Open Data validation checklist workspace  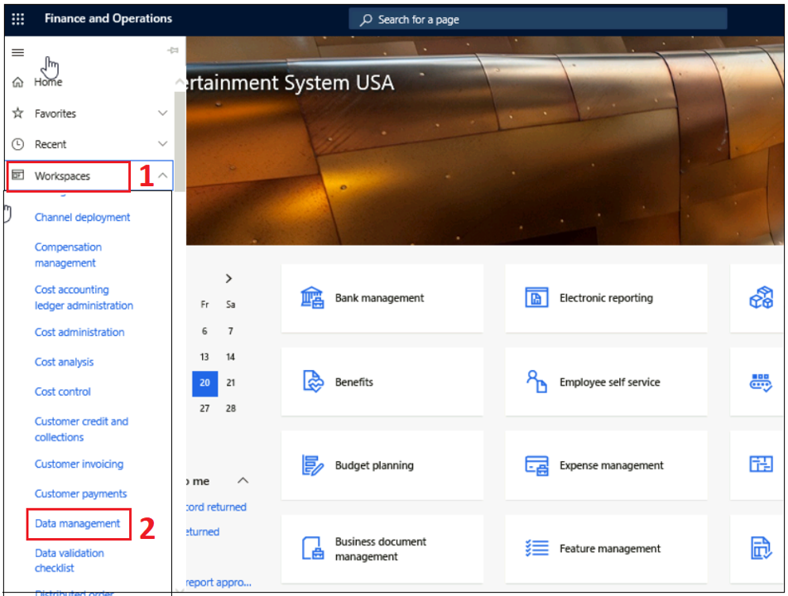[70, 560]
